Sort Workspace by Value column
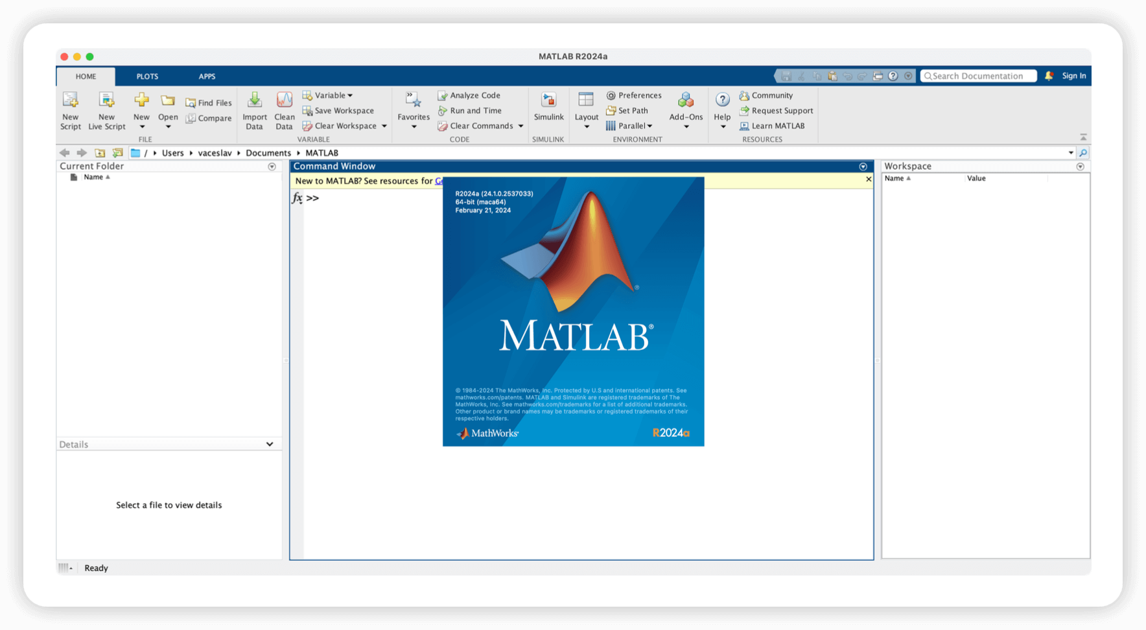The image size is (1146, 630). 976,178
